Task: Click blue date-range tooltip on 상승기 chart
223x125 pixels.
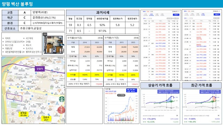Action: [168, 92]
